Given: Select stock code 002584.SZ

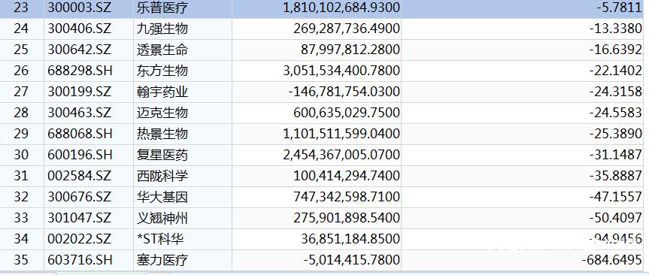Looking at the screenshot, I should [89, 176].
